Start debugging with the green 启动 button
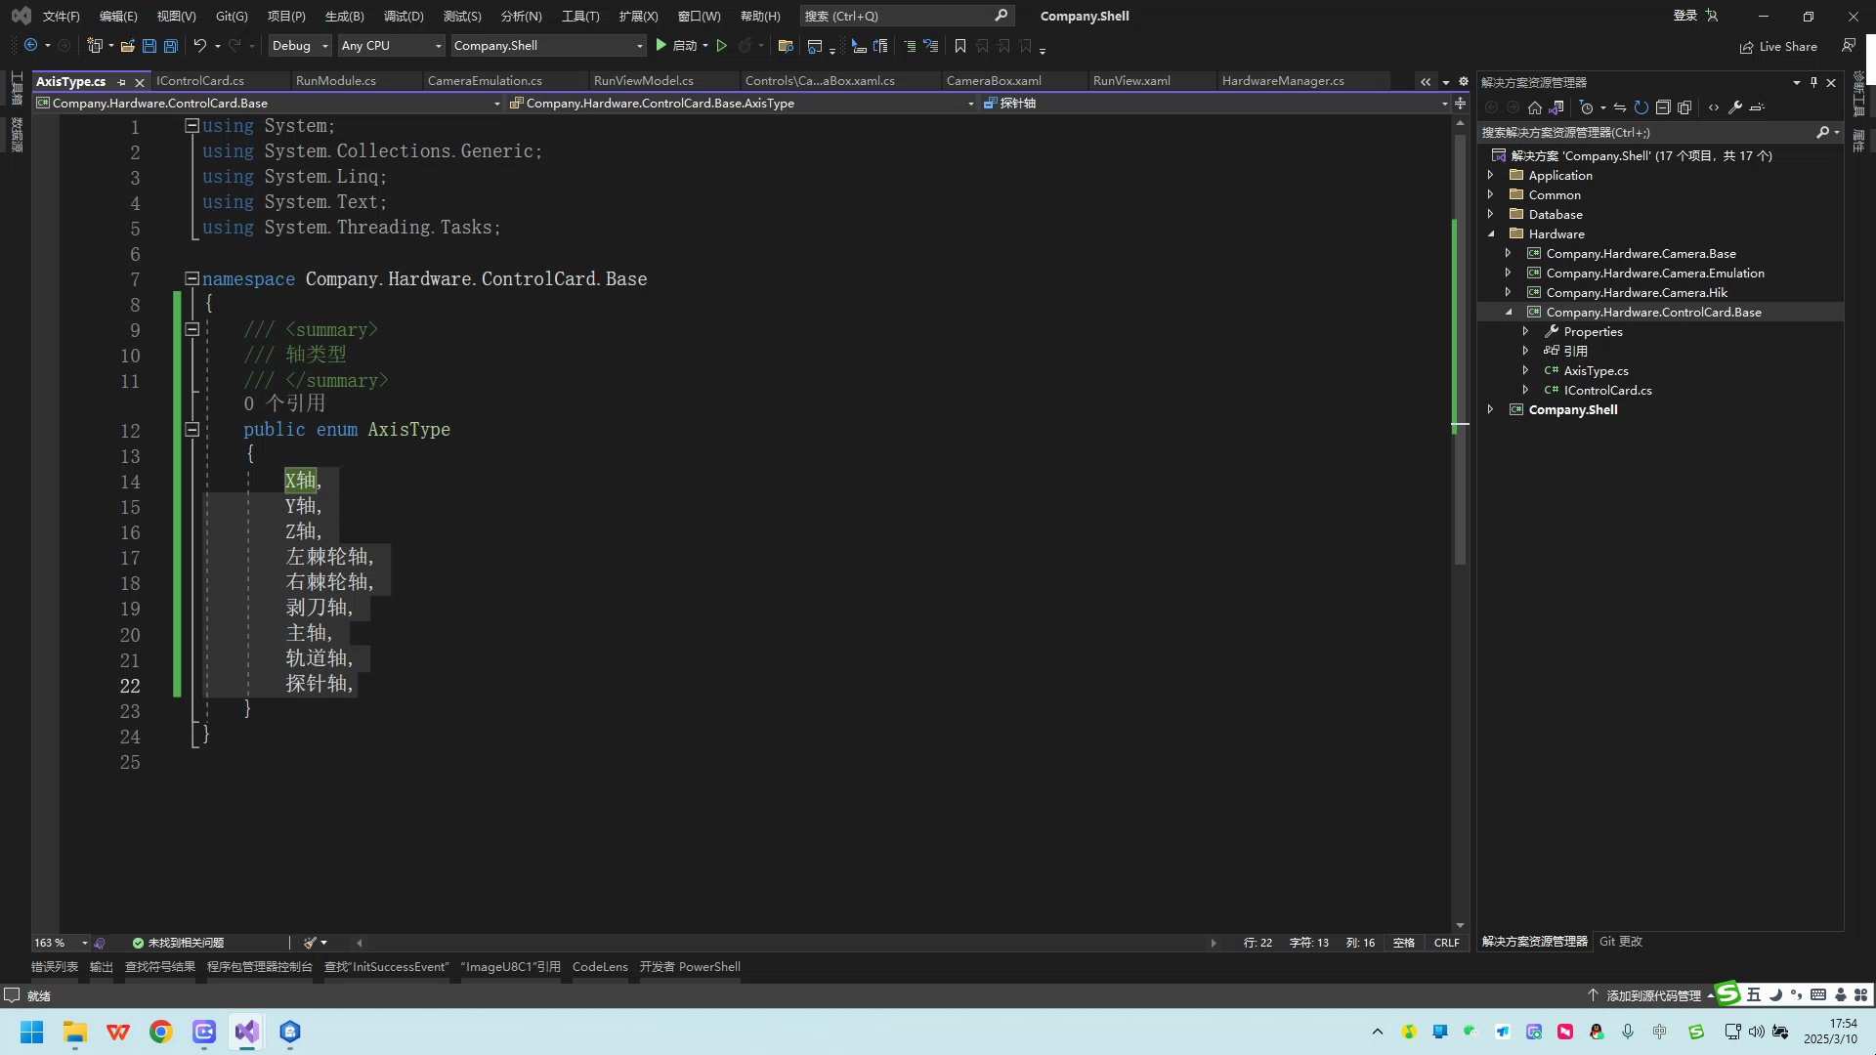 click(676, 45)
